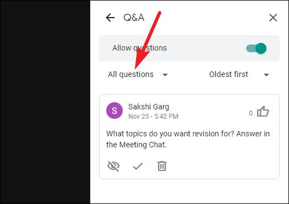Hide the question with the crossed-eye icon

113,166
